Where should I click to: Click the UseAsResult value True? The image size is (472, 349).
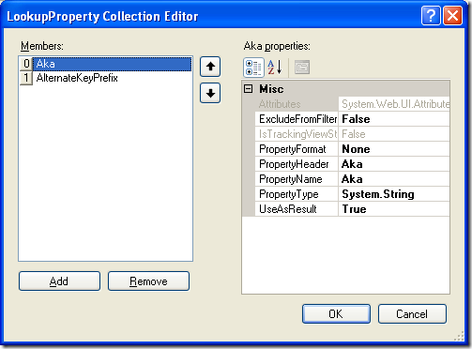[394, 209]
